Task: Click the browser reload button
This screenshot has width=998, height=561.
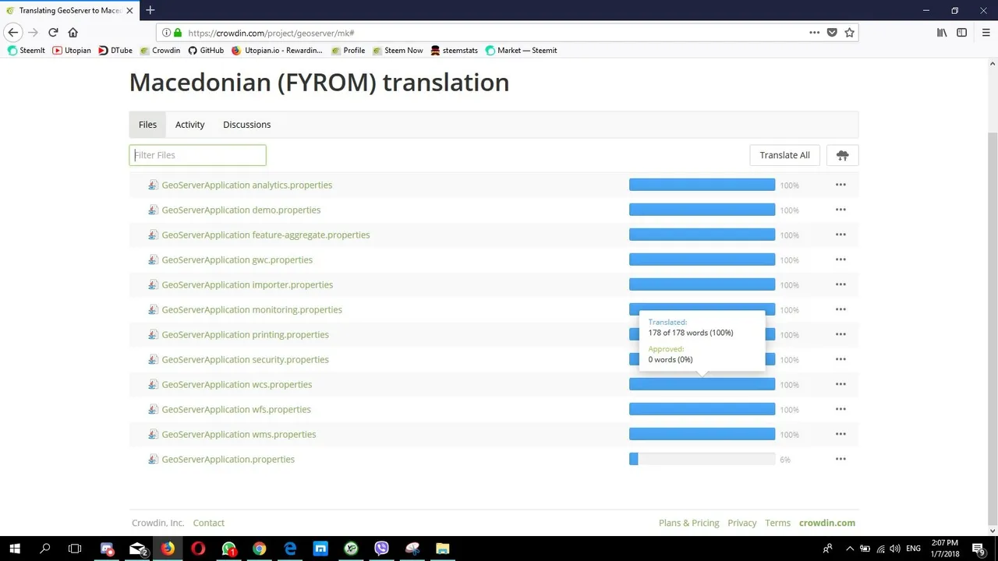Action: click(53, 32)
